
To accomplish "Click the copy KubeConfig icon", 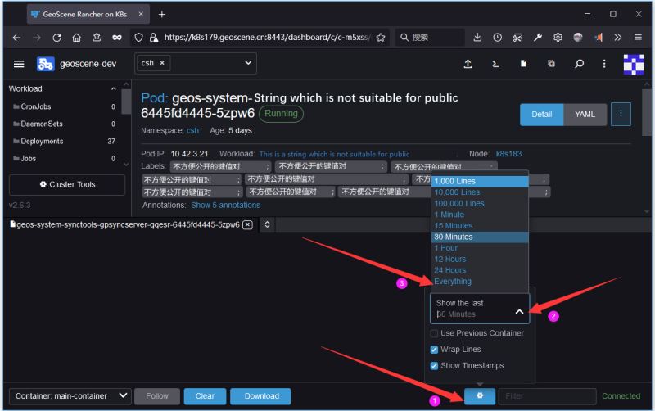I will (551, 64).
